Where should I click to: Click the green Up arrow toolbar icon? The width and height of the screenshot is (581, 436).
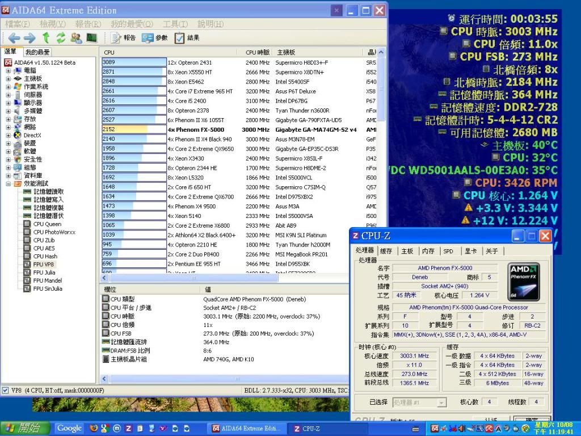46,38
